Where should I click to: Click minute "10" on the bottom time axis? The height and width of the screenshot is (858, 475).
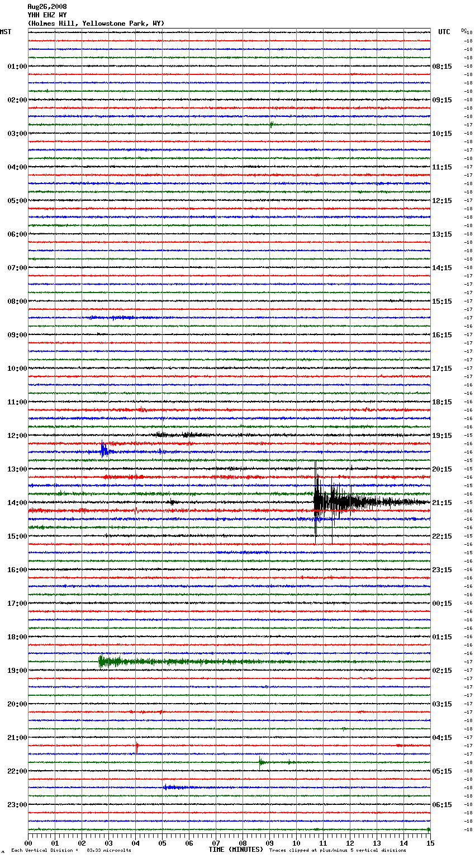[x=297, y=843]
